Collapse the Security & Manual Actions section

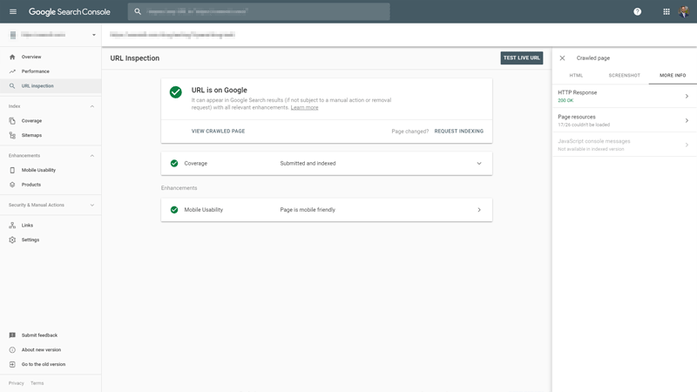[92, 205]
